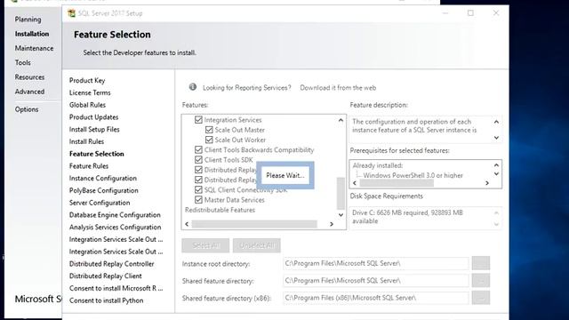The image size is (569, 320).
Task: Click the PolyBase Configuration step
Action: tap(103, 190)
